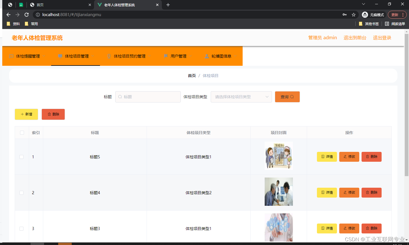Click the 管理员 admin label
Viewport: 409px width, 245px height.
click(323, 38)
